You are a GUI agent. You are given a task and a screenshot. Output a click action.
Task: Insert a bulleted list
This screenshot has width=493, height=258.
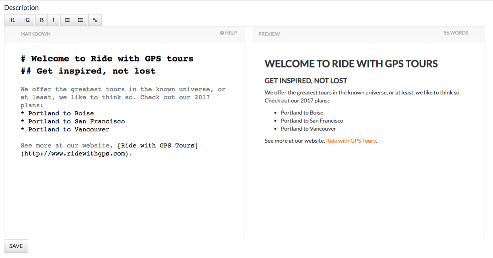tap(80, 20)
